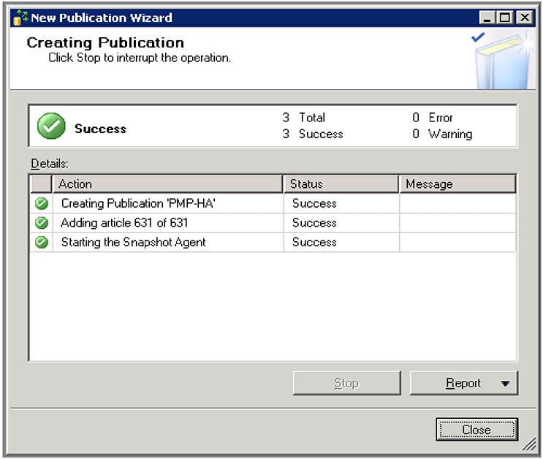Click the green check icon beside Creating Publication 'PMP-HA'
Screen dimensions: 543x459
pos(42,203)
